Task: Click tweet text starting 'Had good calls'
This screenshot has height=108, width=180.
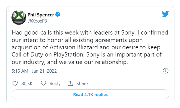Action: (90, 47)
